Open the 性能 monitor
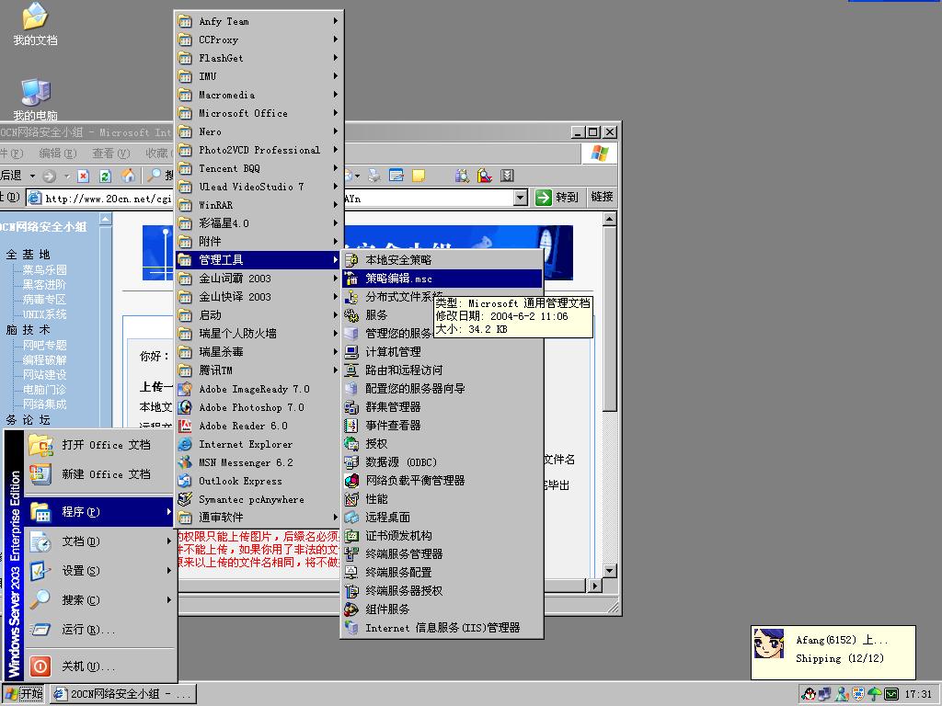This screenshot has height=706, width=942. [442, 499]
